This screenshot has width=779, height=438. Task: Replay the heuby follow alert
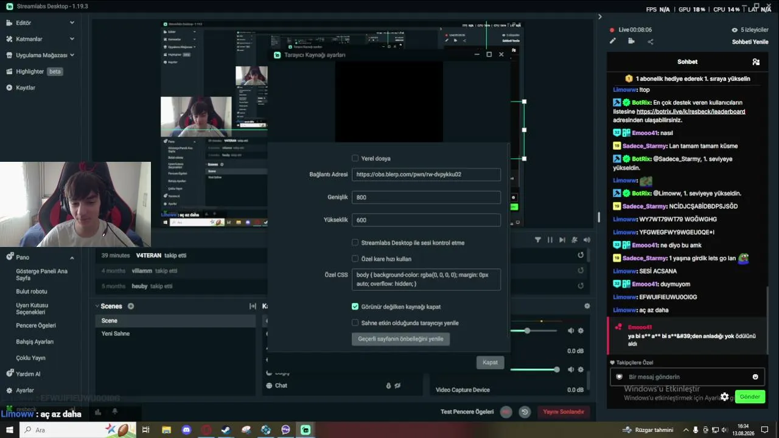click(x=581, y=286)
